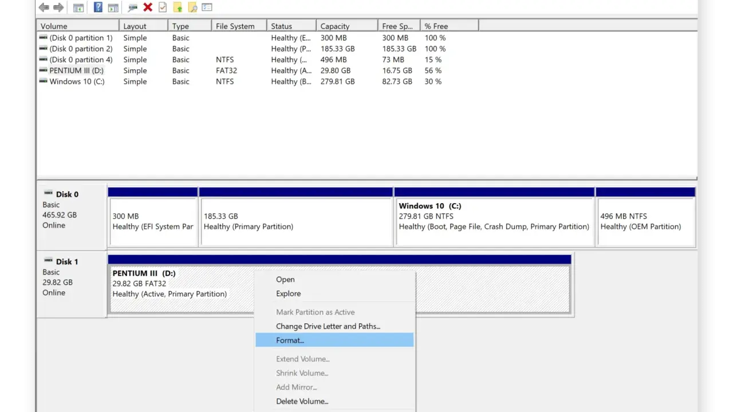Image resolution: width=733 pixels, height=412 pixels.
Task: Click the 16.75 GB free space cell
Action: click(x=397, y=70)
